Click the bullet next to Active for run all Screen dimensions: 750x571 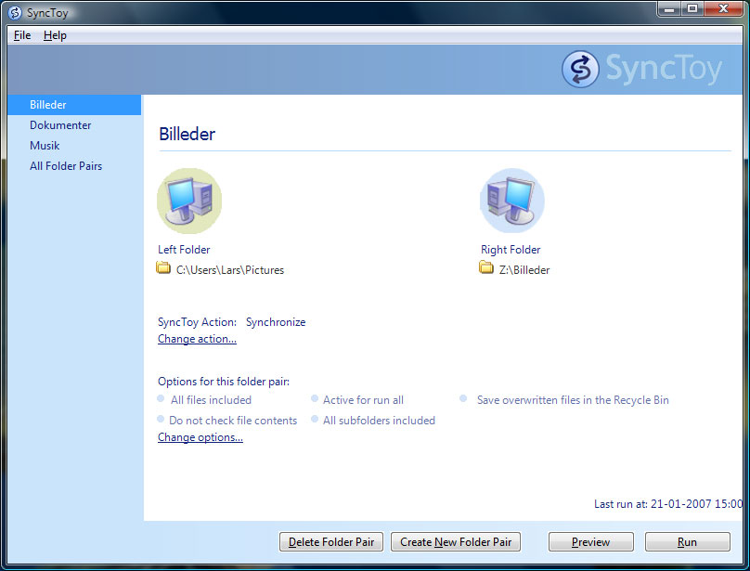click(x=315, y=398)
